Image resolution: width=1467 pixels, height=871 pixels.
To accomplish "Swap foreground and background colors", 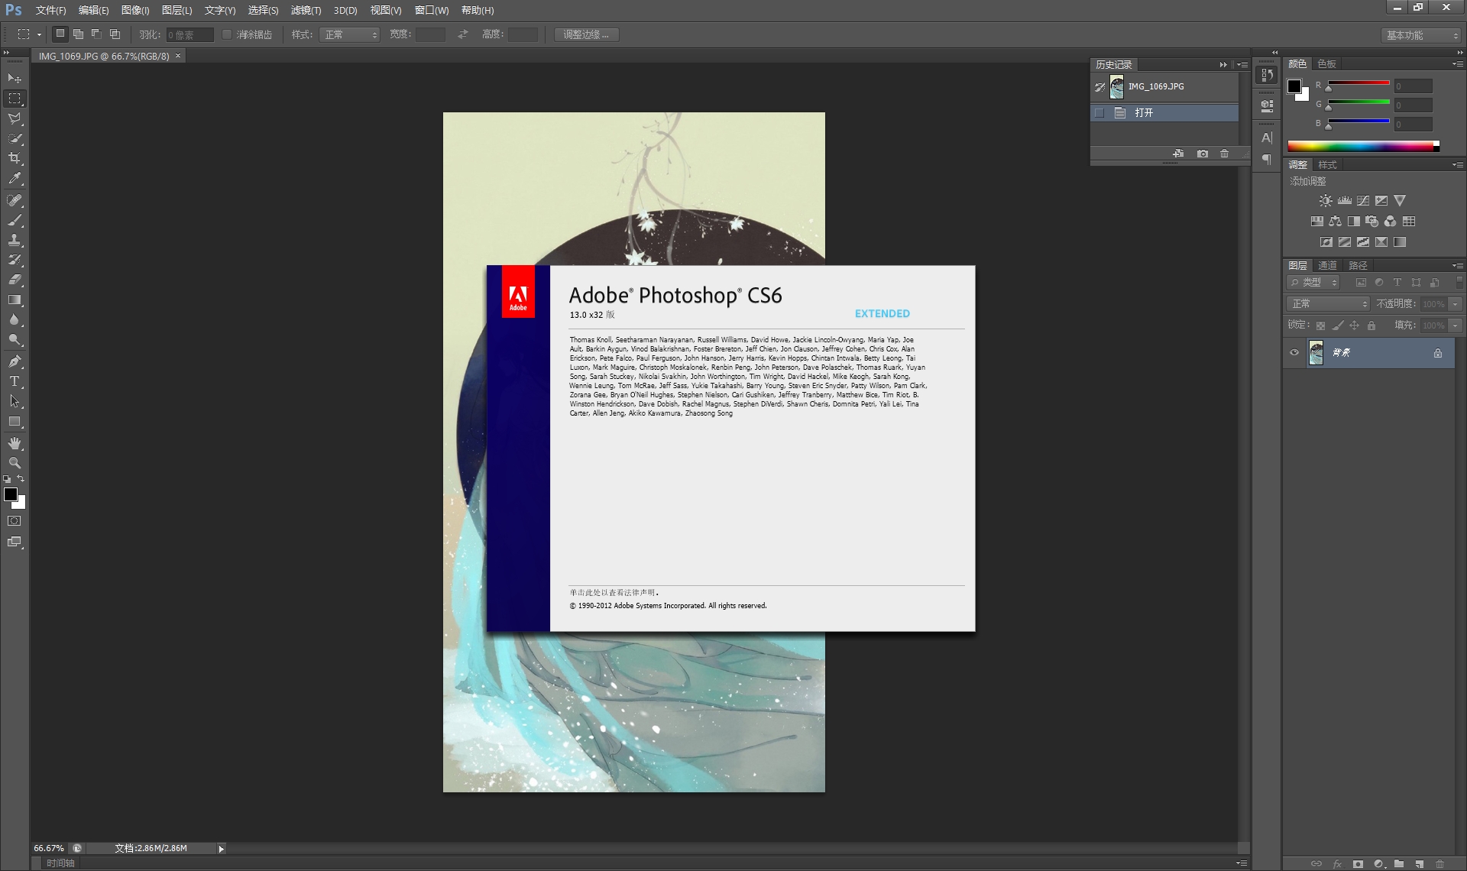I will pos(21,479).
